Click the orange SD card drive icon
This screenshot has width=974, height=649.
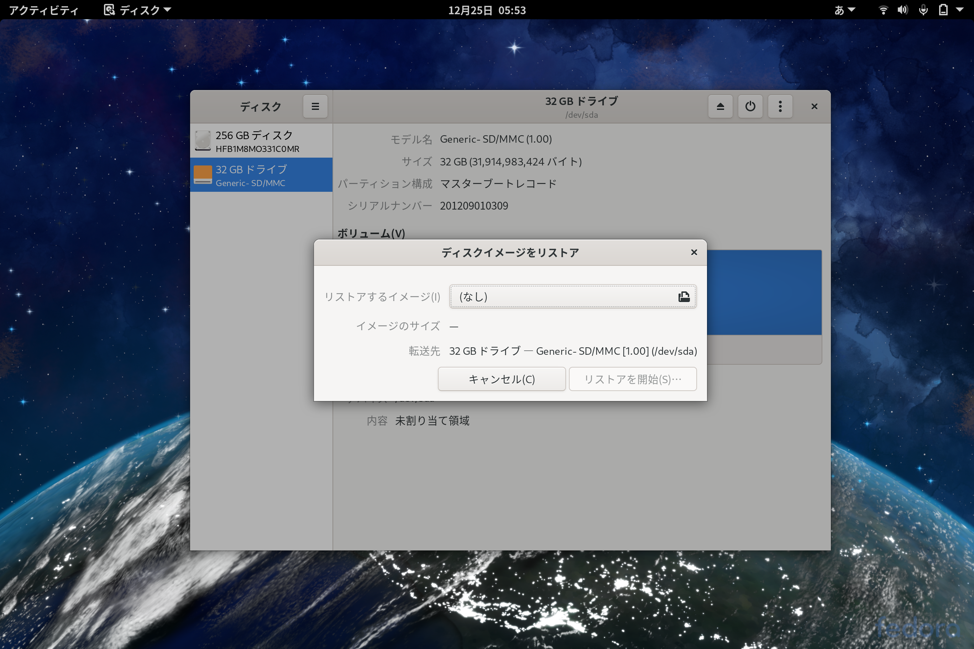(203, 175)
